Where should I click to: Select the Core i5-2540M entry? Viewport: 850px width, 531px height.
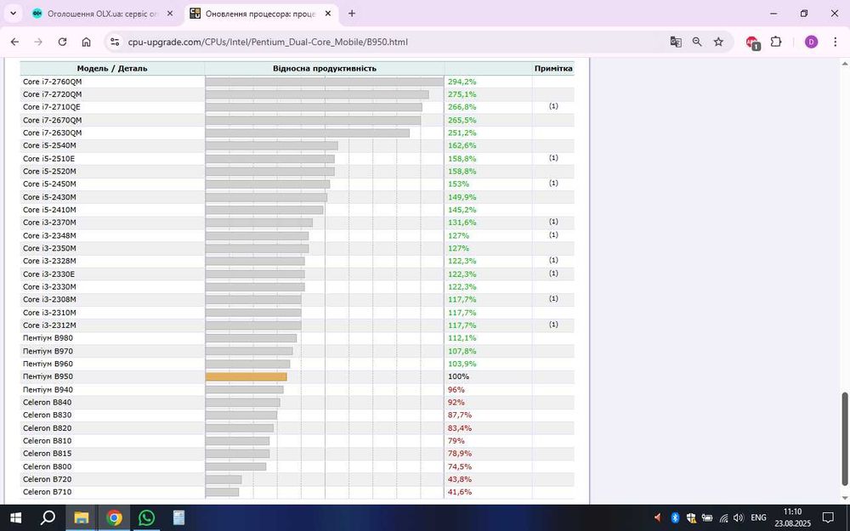[x=49, y=145]
